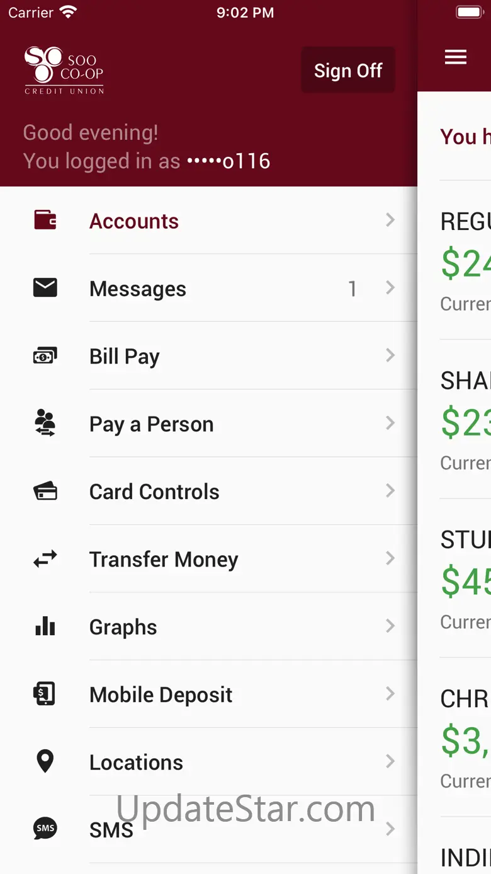The width and height of the screenshot is (491, 874).
Task: Click the Card Controls card icon
Action: tap(45, 492)
